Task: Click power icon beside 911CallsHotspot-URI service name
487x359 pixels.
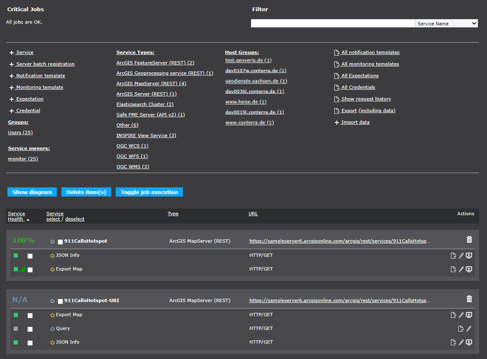Action: click(x=52, y=301)
